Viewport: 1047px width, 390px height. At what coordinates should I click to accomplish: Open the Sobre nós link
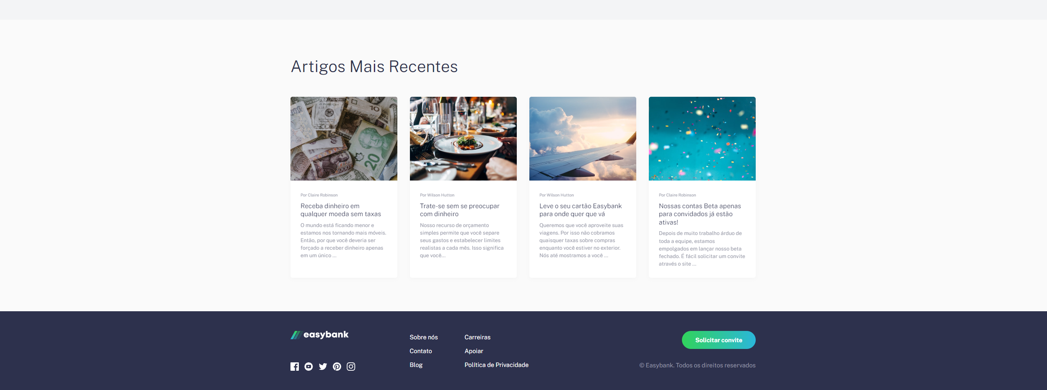pyautogui.click(x=423, y=337)
